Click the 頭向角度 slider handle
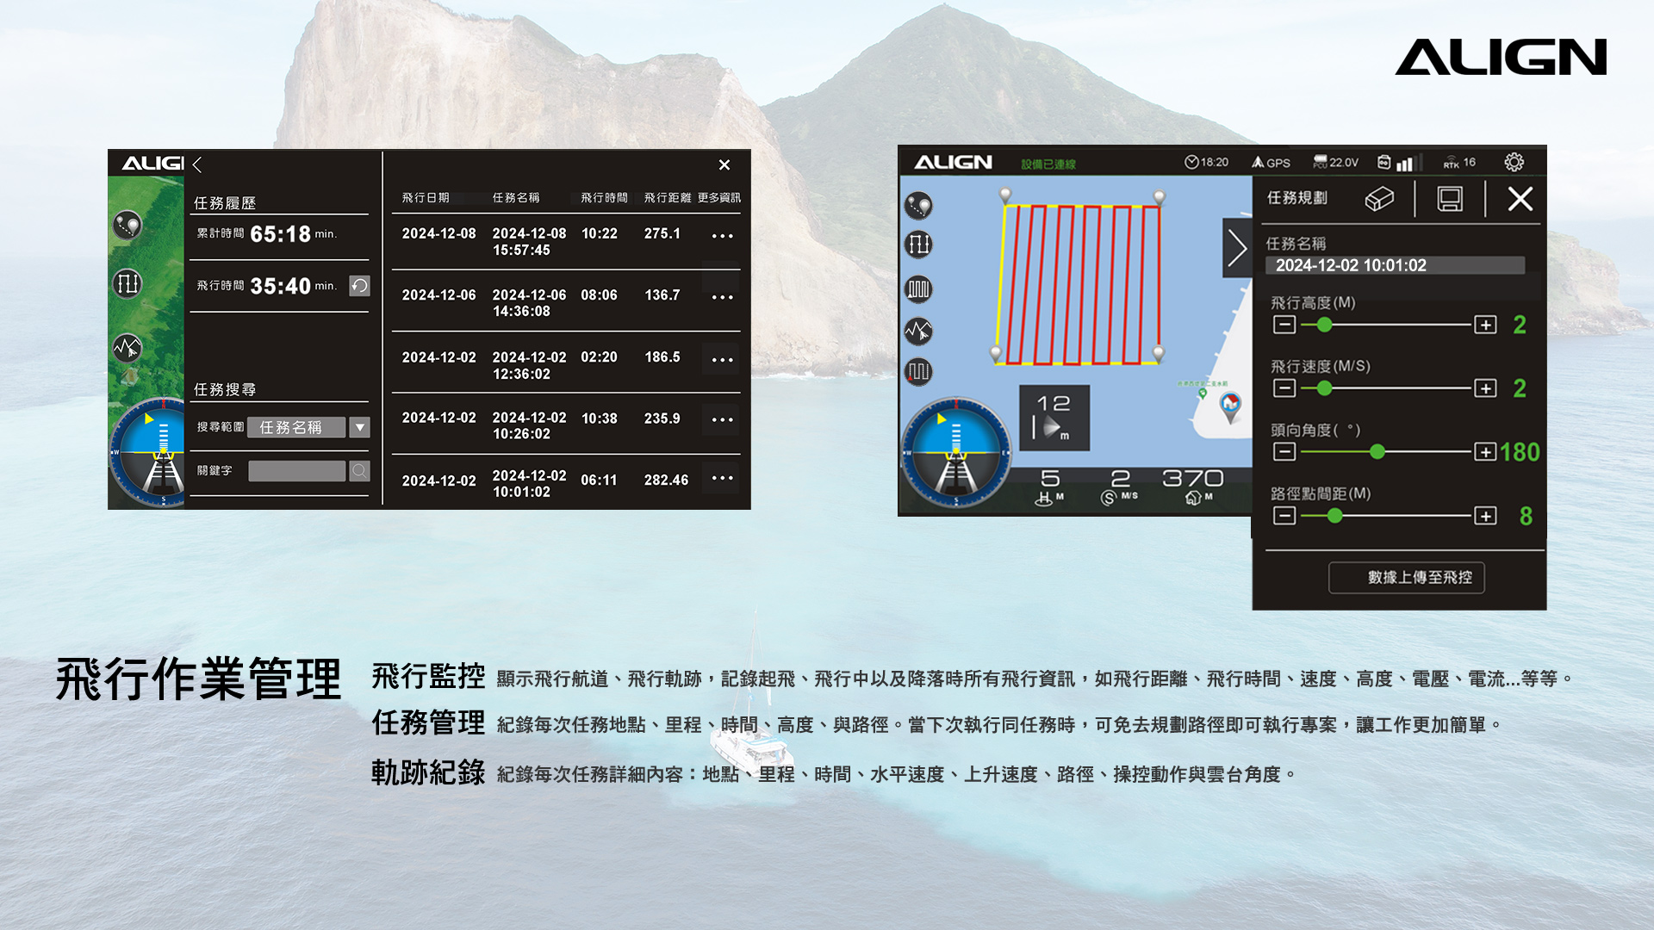 pos(1377,452)
